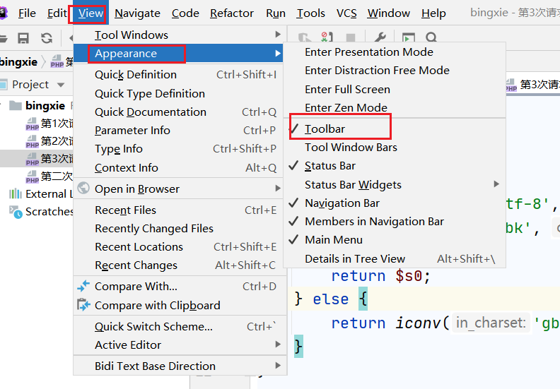Click the Search Everywhere magnifier icon
The height and width of the screenshot is (389, 560).
pos(431,38)
